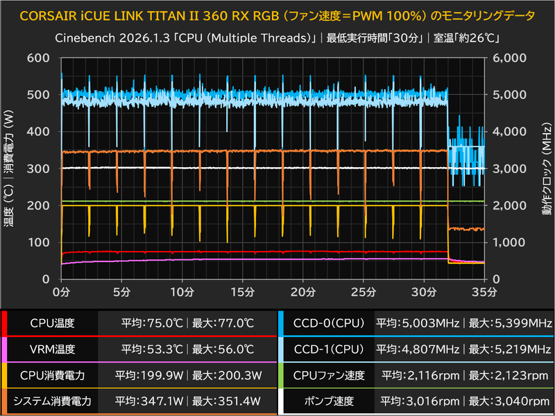The image size is (555, 416).
Task: Click the 20分 time axis label
Action: click(303, 292)
